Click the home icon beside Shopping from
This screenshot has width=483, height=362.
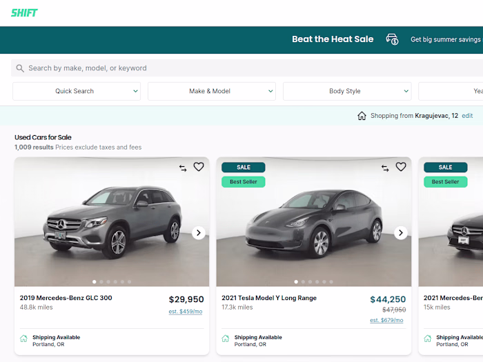pyautogui.click(x=362, y=116)
